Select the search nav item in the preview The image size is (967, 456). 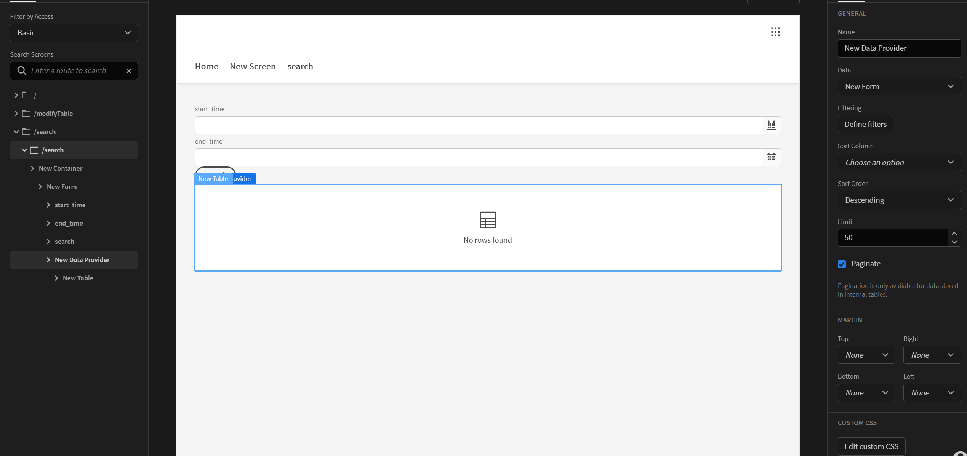click(300, 66)
